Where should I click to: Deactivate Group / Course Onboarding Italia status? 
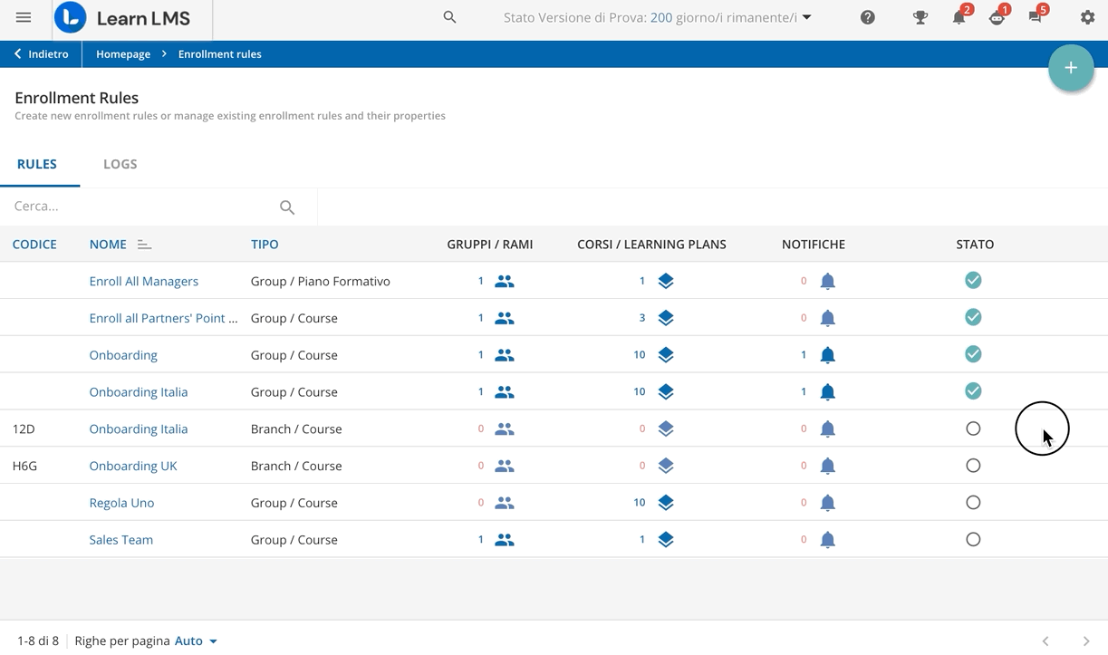tap(973, 391)
